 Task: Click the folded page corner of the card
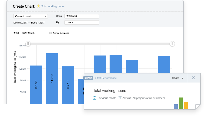point(198,107)
